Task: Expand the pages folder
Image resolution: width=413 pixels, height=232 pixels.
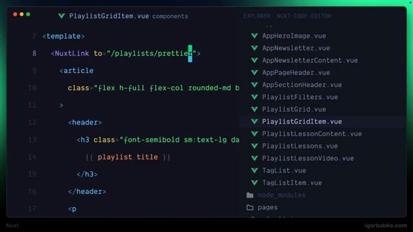Action: (267, 208)
